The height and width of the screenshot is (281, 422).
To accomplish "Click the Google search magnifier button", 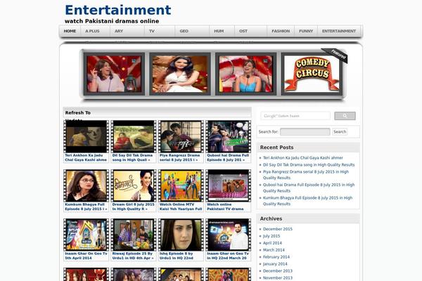I will (x=345, y=116).
